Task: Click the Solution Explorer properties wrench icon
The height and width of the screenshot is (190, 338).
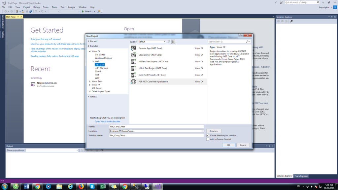Action: tap(291, 21)
